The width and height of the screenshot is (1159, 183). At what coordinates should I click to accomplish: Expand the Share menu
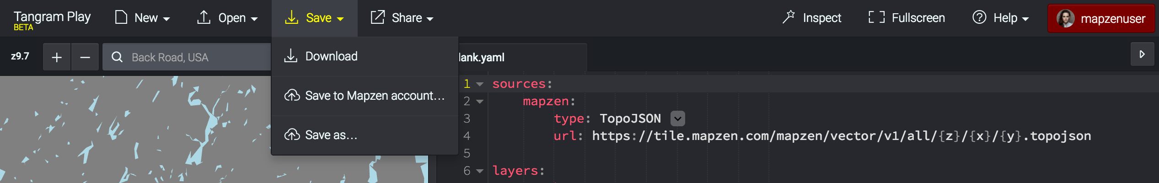click(x=402, y=18)
